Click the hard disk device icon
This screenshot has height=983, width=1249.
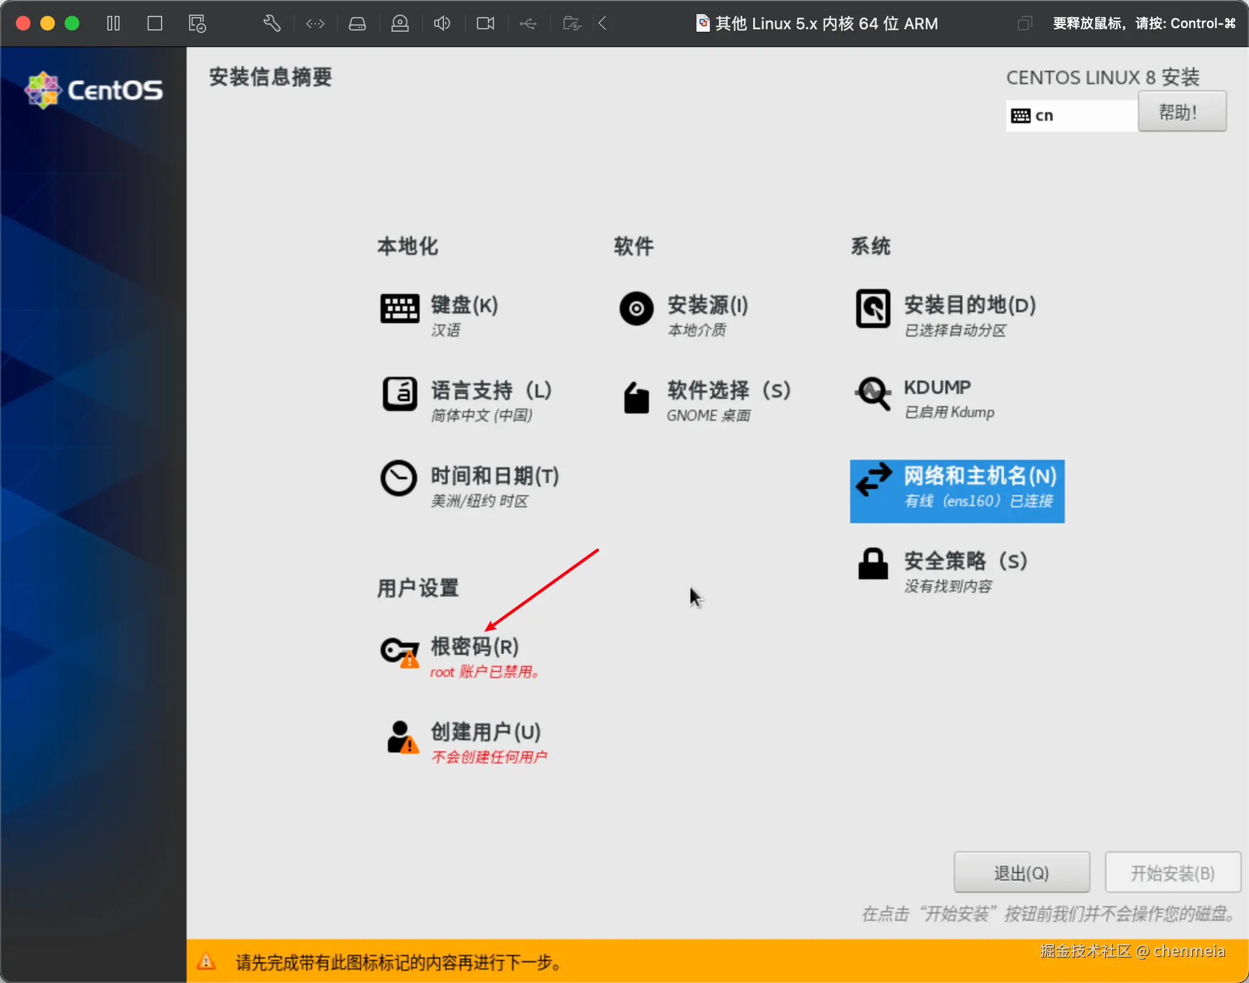pyautogui.click(x=357, y=23)
